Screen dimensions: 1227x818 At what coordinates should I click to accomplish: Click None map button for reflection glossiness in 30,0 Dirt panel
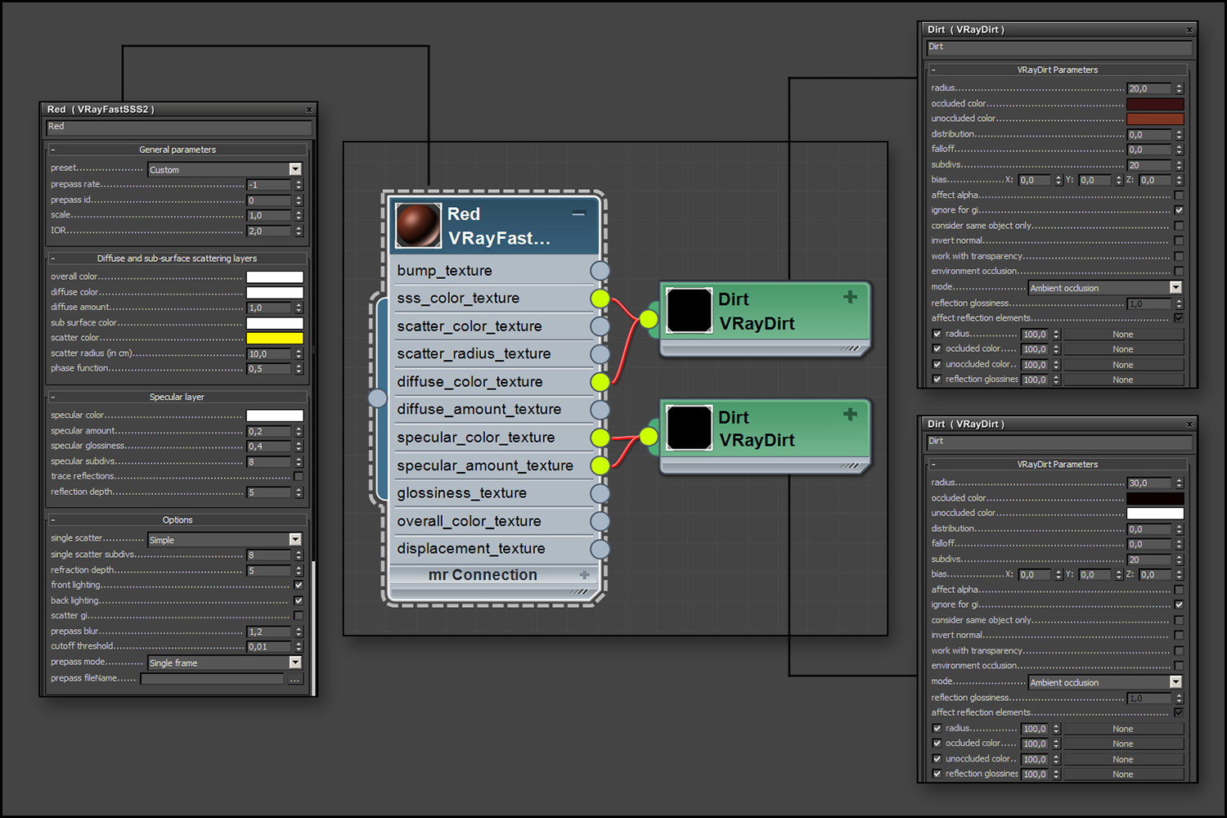1123,774
